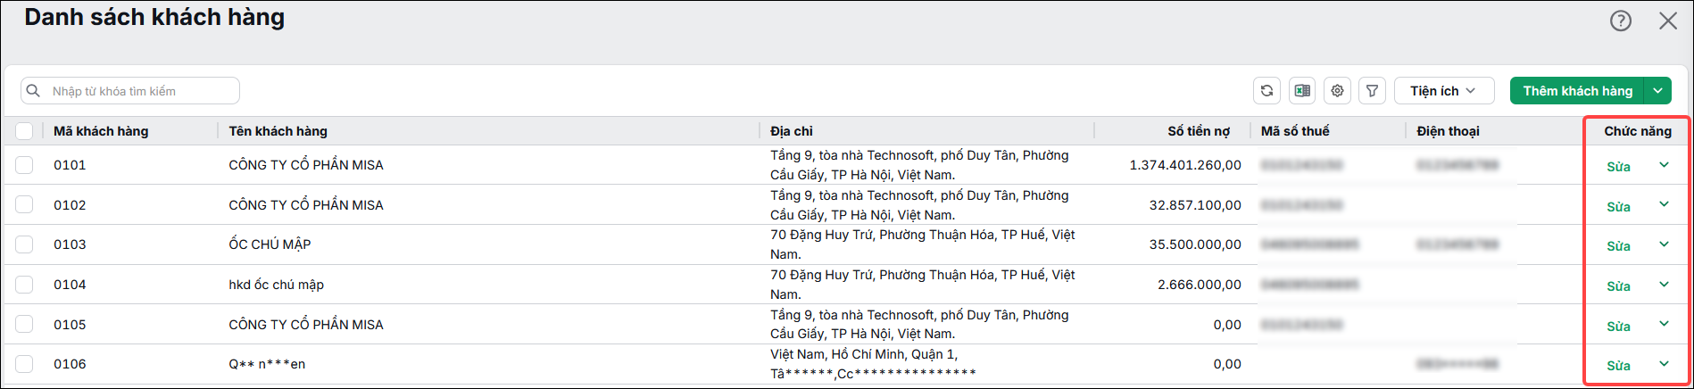Open the filter funnel icon
This screenshot has width=1694, height=389.
click(x=1372, y=90)
